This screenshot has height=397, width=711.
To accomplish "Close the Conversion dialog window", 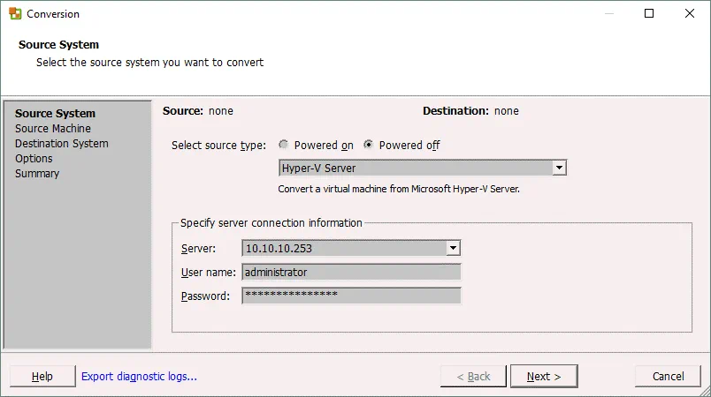I will [690, 14].
